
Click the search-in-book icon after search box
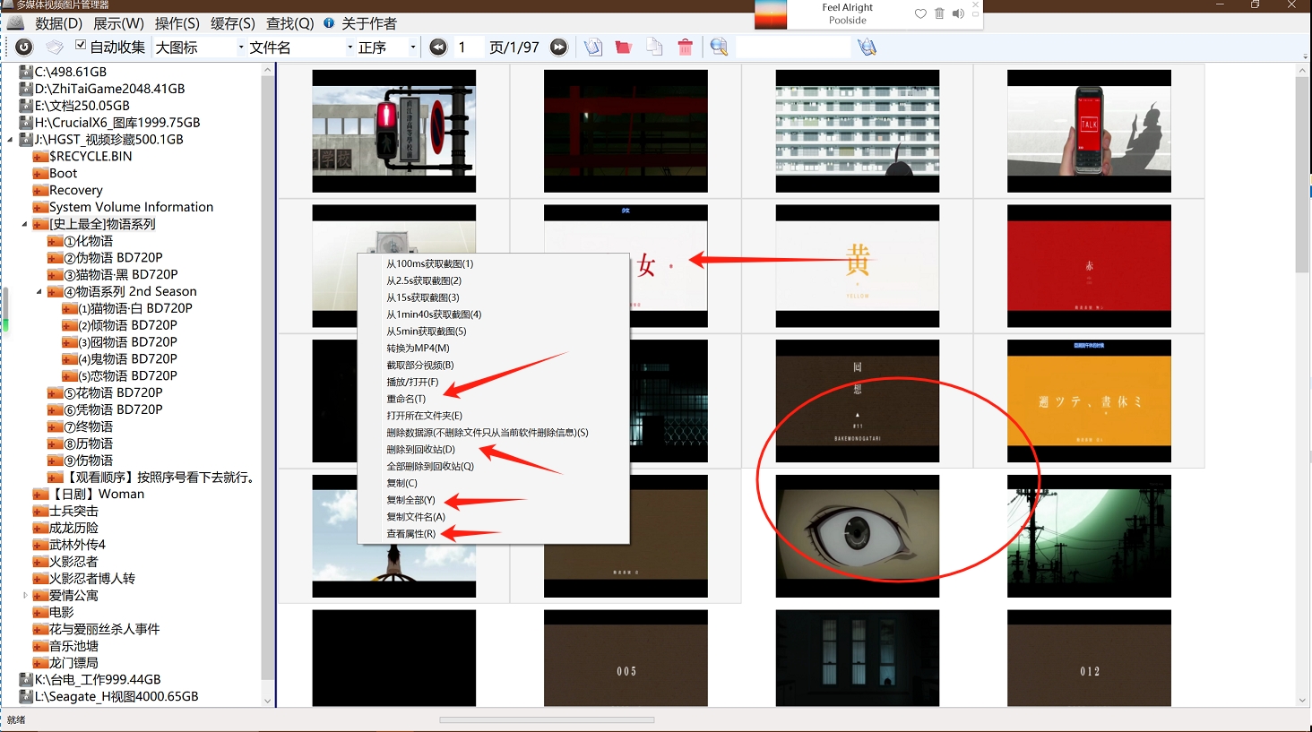[x=867, y=47]
